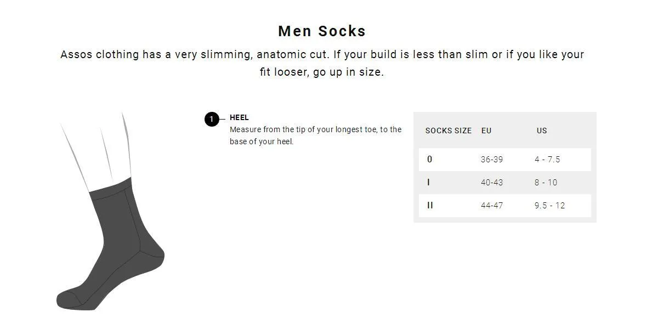Click the EU 36-39 cell
658x329 pixels.
[492, 160]
